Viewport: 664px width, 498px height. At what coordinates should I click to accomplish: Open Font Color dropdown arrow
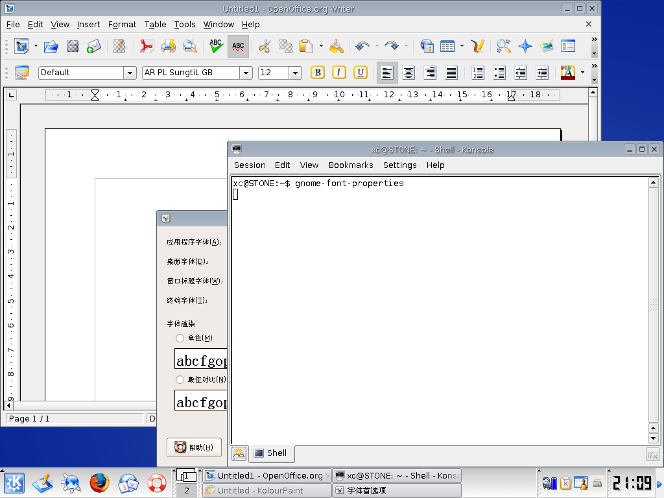[582, 73]
